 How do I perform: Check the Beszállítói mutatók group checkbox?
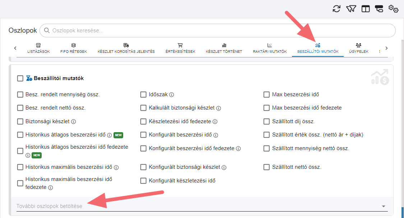click(20, 78)
